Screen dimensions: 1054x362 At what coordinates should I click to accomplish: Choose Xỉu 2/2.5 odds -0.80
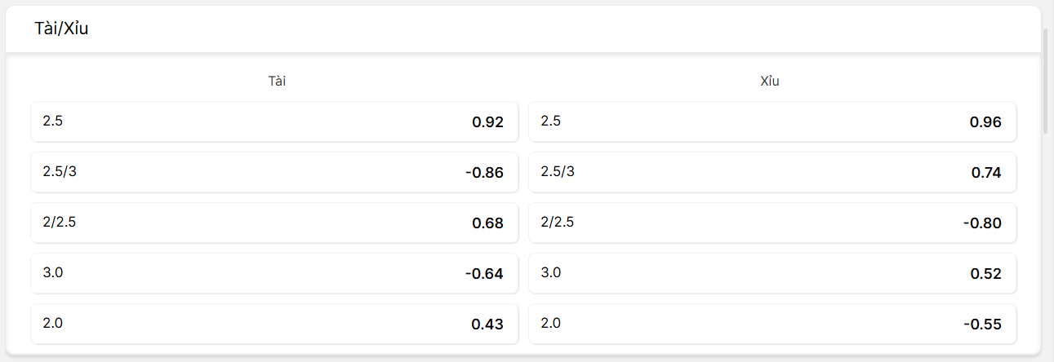click(x=772, y=223)
